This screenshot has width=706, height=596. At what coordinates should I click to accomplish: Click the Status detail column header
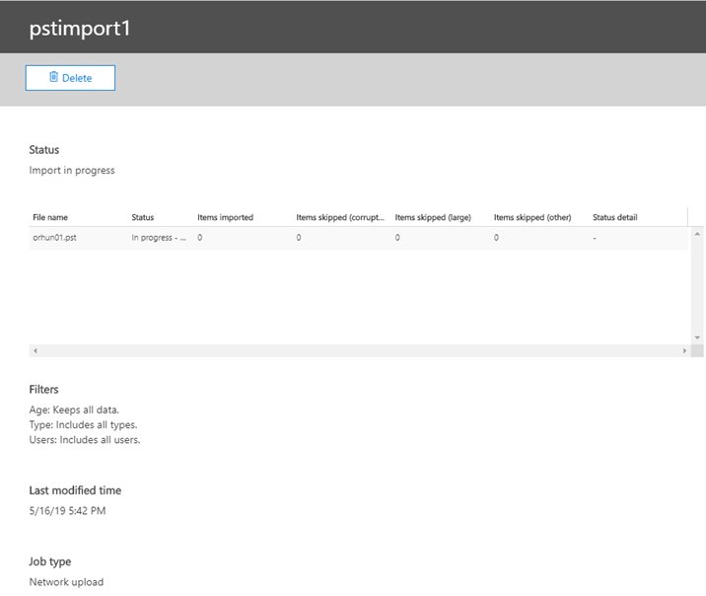pos(614,218)
